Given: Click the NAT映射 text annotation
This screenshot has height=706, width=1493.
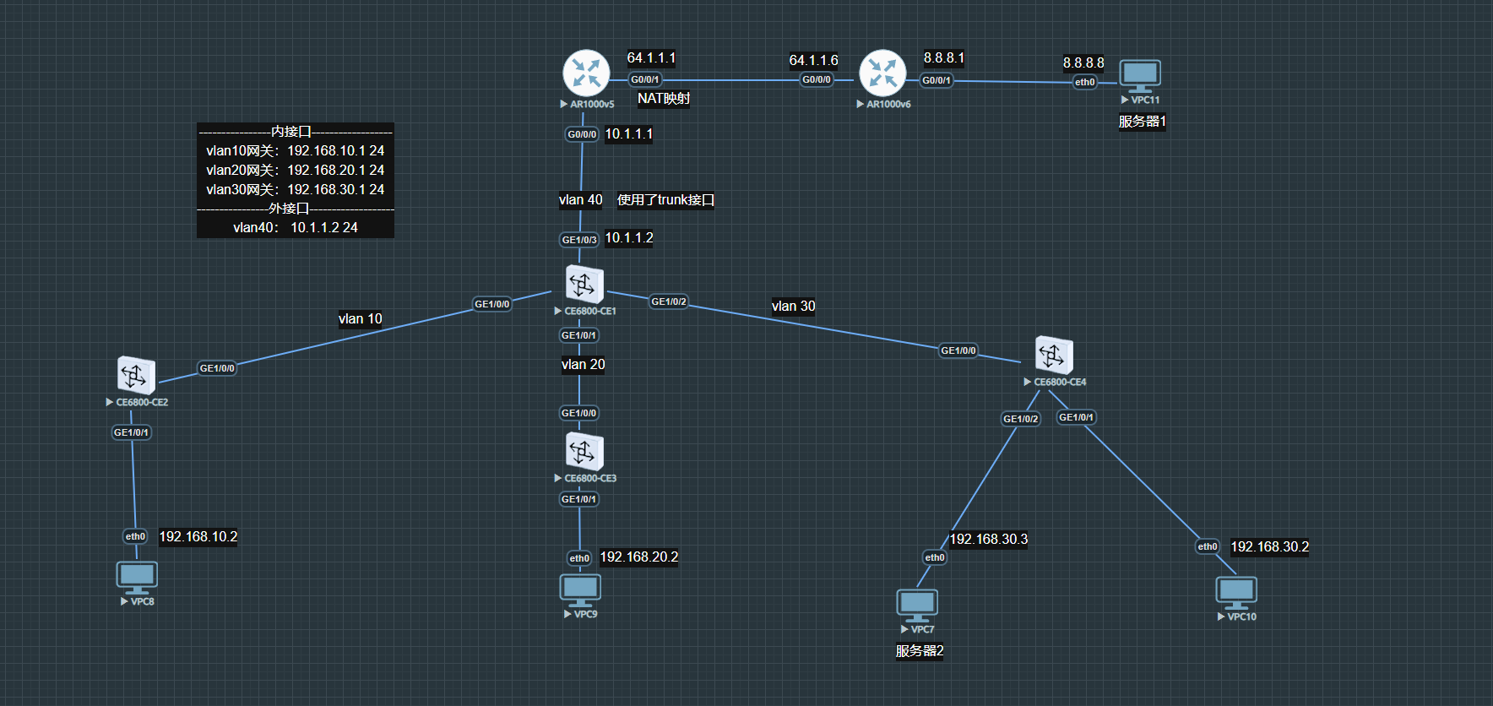Looking at the screenshot, I should click(664, 99).
